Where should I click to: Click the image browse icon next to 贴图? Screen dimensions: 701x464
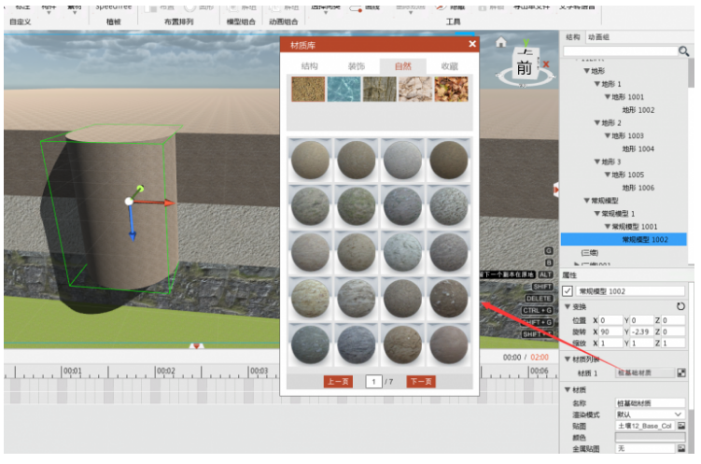pos(681,426)
